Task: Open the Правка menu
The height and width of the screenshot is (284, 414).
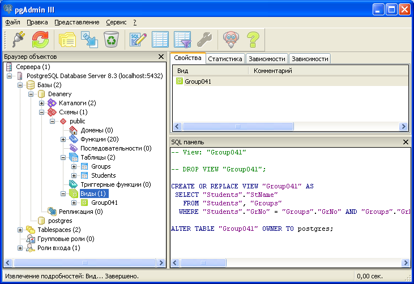Action: click(x=37, y=22)
